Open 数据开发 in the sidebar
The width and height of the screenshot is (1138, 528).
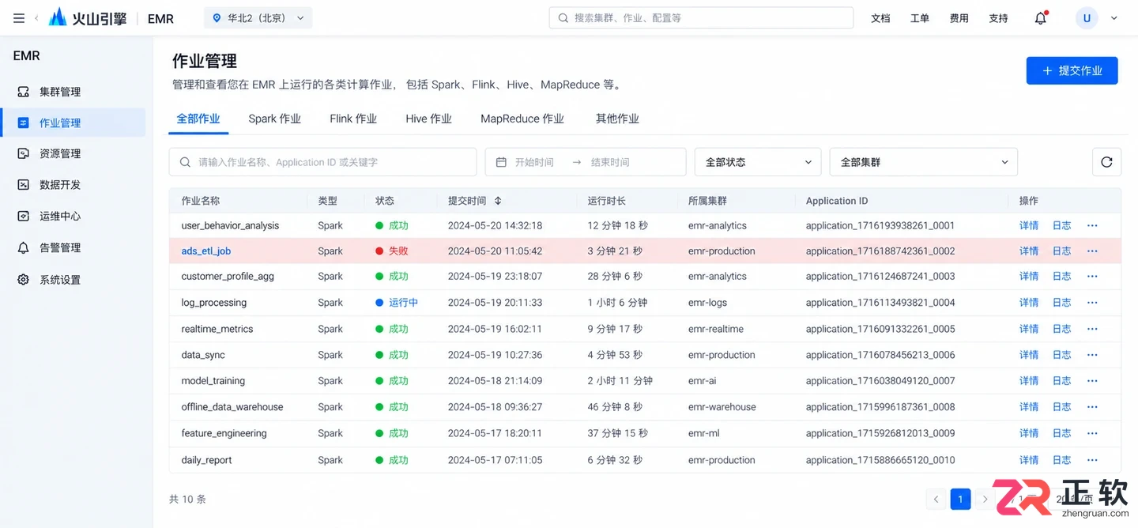pyautogui.click(x=73, y=184)
